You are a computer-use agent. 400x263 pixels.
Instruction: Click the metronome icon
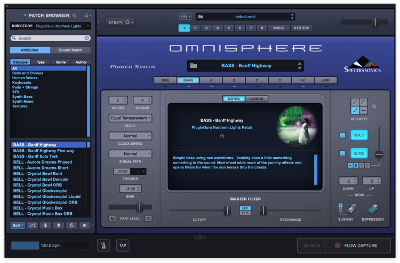[x=103, y=245]
